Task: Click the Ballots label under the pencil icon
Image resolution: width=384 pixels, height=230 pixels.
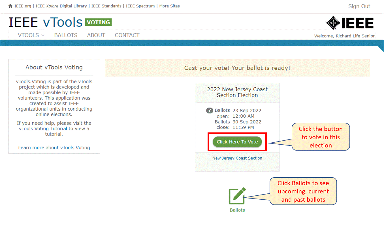Action: tap(237, 210)
